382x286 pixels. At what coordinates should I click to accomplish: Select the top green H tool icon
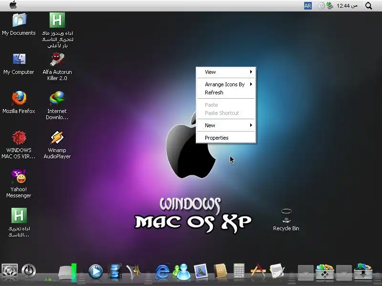pos(57,30)
